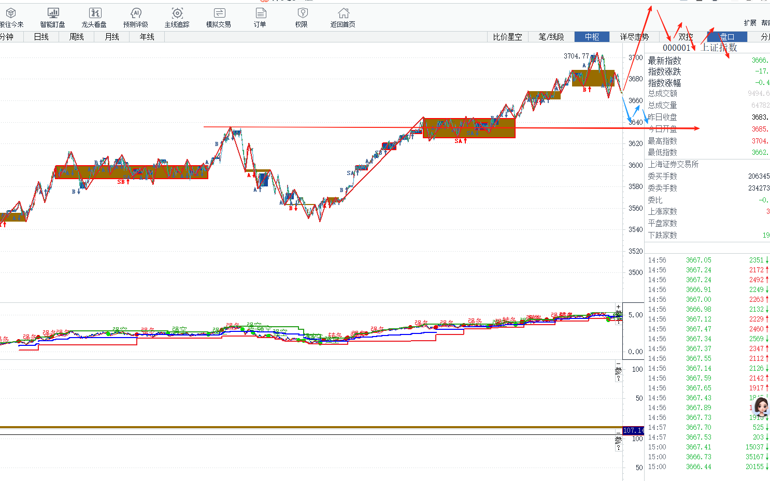Click the 000001 stock code field
Screen dimensions: 770x481
pyautogui.click(x=676, y=48)
